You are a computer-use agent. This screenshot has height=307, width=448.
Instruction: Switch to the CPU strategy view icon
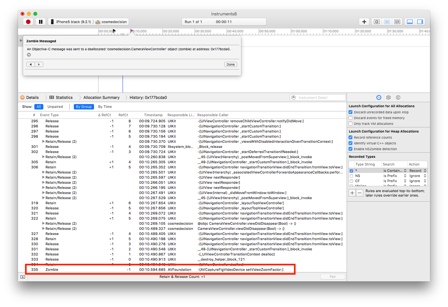point(377,22)
